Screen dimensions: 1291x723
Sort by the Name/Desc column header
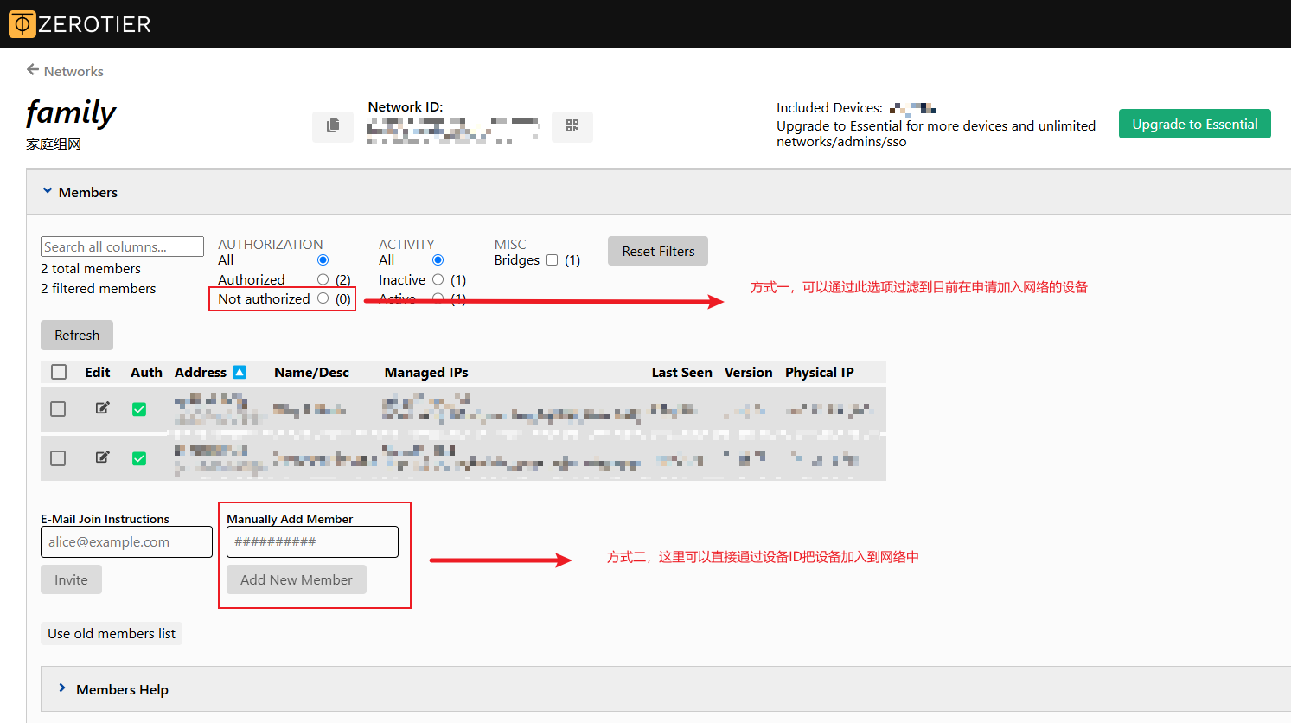tap(311, 372)
